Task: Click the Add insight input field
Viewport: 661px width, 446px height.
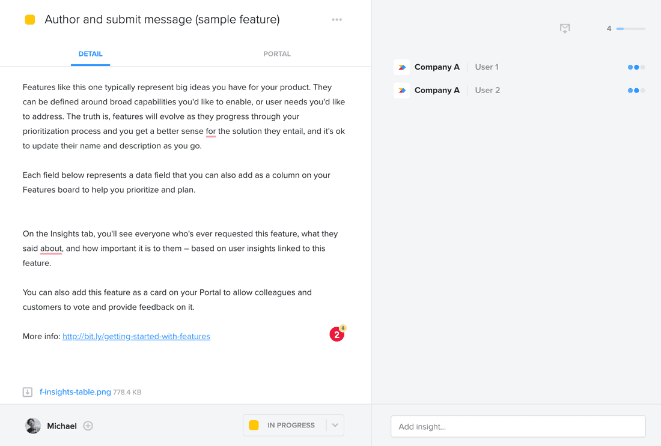Action: 517,426
